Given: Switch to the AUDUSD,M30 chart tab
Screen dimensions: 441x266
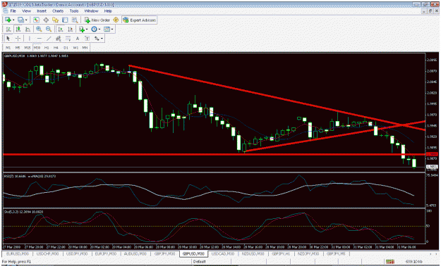Looking at the screenshot, I should pos(135,253).
